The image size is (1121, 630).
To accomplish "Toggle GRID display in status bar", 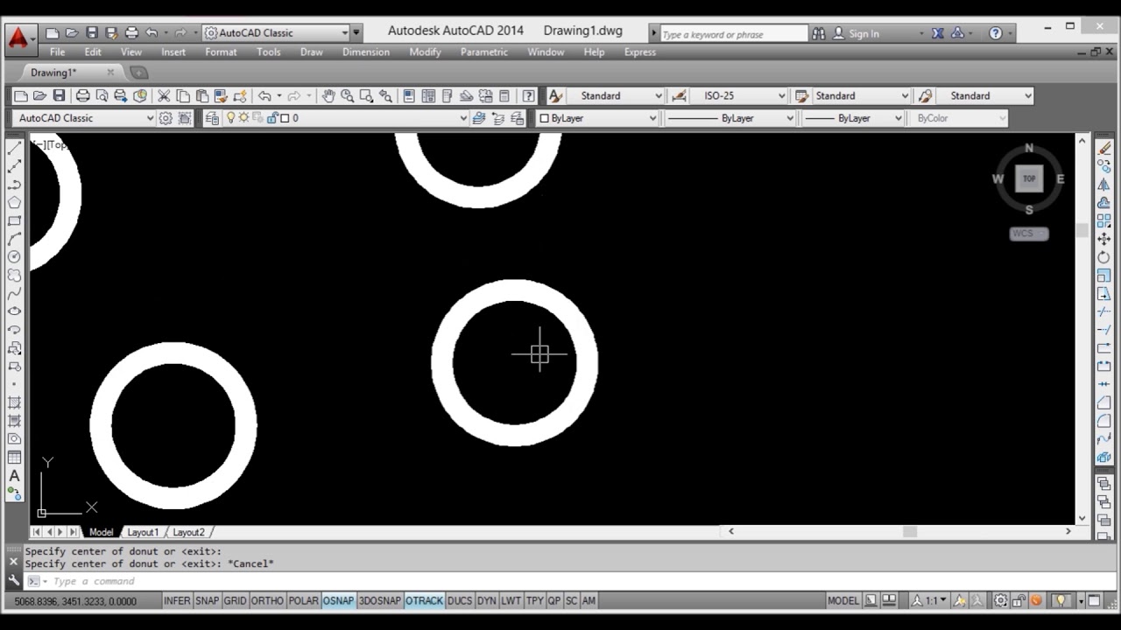I will (x=235, y=601).
